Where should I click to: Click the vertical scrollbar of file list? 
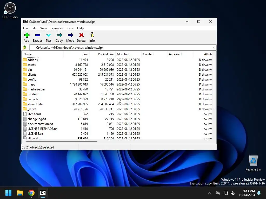[214, 82]
